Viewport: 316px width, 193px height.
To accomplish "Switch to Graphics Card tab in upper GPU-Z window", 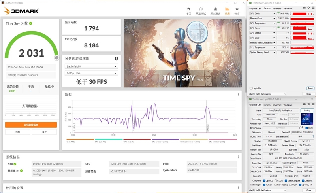I will [255, 8].
